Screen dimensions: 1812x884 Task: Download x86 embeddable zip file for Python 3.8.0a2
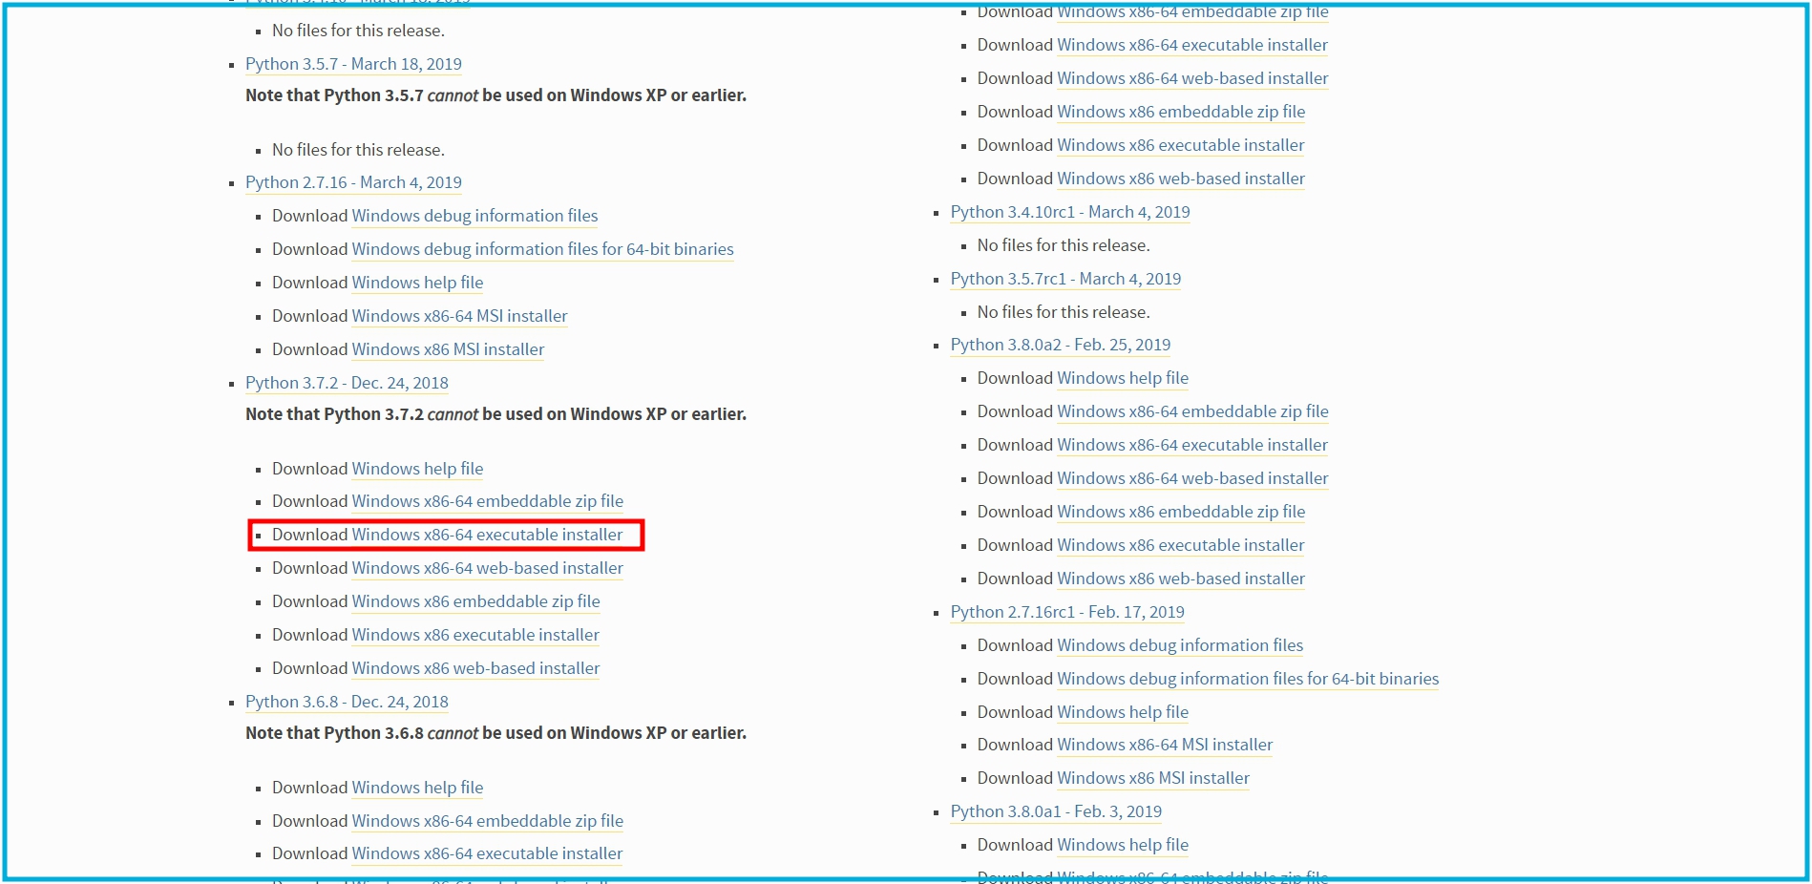[x=1181, y=512]
